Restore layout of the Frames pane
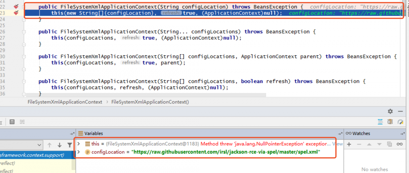409x173 pixels. pos(72,133)
